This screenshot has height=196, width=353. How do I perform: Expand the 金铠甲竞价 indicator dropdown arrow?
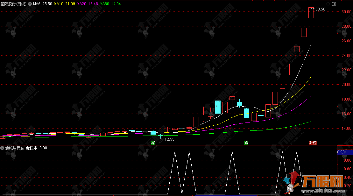(3, 148)
